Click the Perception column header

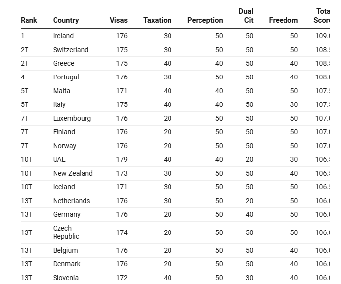(x=205, y=20)
